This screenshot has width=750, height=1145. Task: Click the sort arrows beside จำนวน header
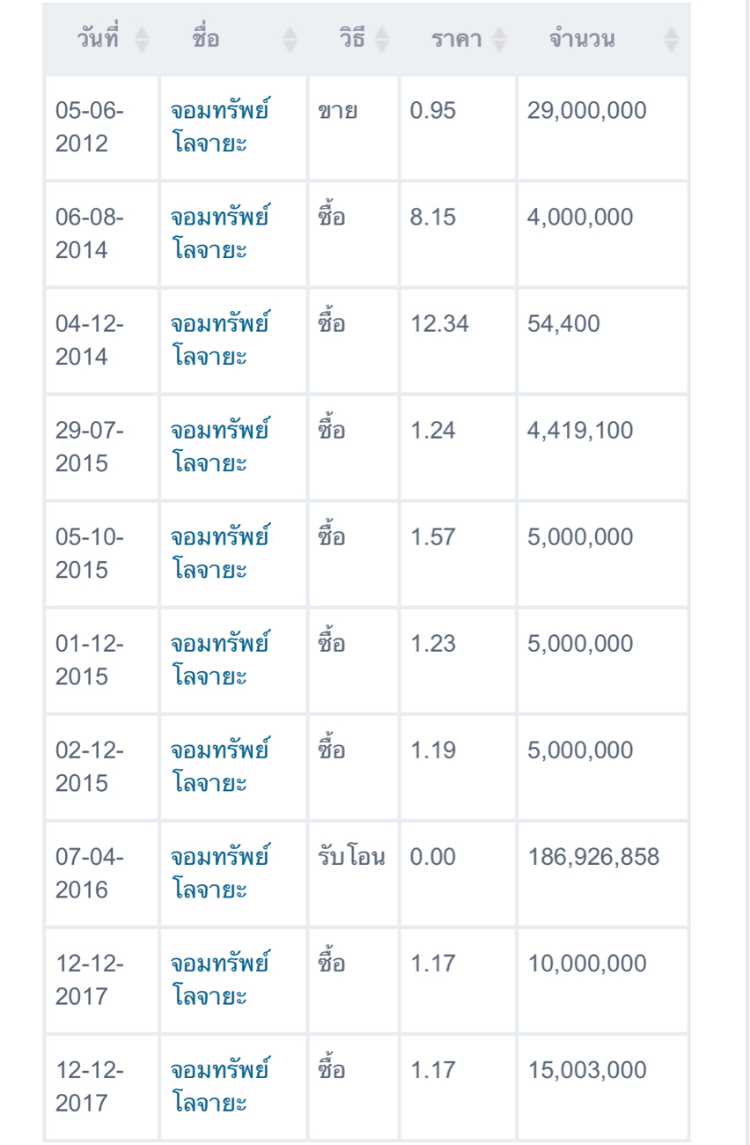(671, 40)
